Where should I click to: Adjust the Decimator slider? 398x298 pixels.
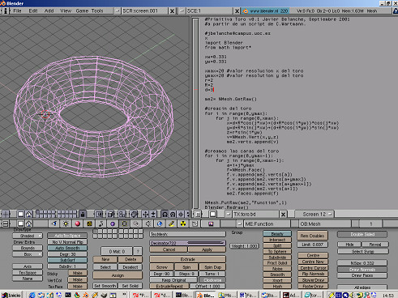coord(187,243)
